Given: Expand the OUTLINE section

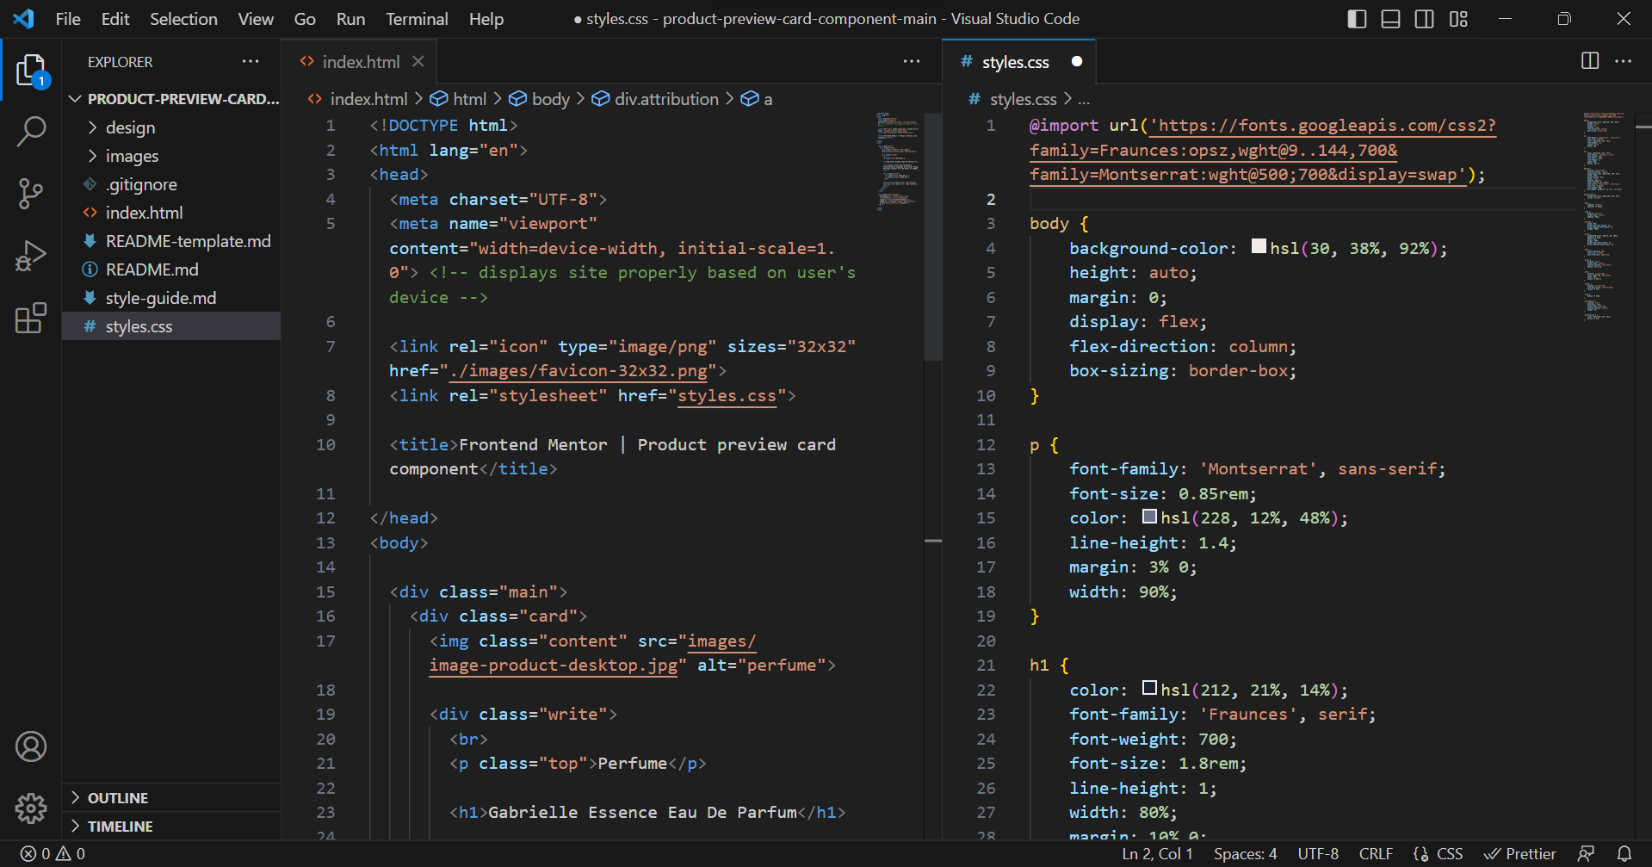Looking at the screenshot, I should [172, 798].
